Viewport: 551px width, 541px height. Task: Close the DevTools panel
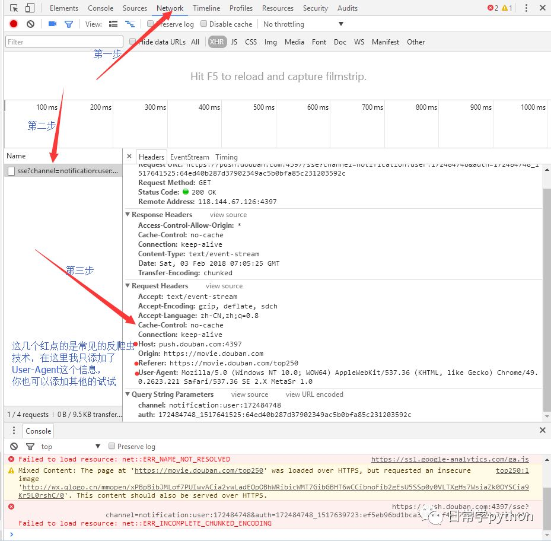point(543,8)
